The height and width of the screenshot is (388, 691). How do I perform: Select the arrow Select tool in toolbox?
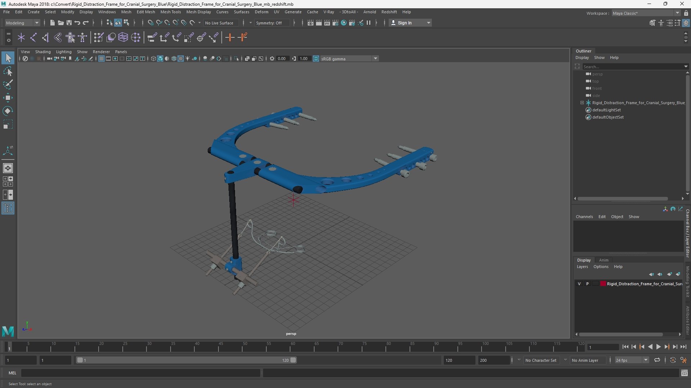(x=8, y=58)
